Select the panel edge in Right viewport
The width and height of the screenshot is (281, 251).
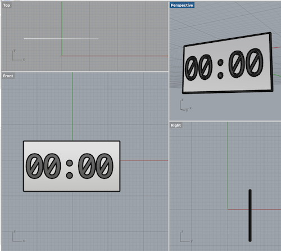(250, 216)
